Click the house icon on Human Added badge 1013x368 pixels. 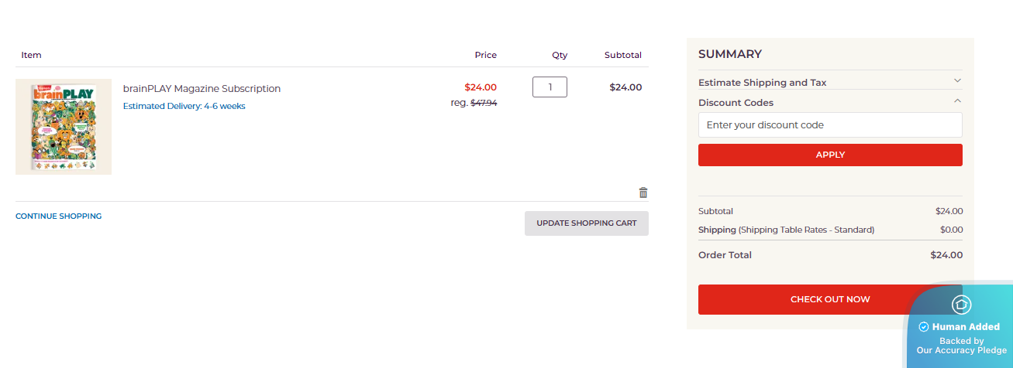(x=961, y=305)
